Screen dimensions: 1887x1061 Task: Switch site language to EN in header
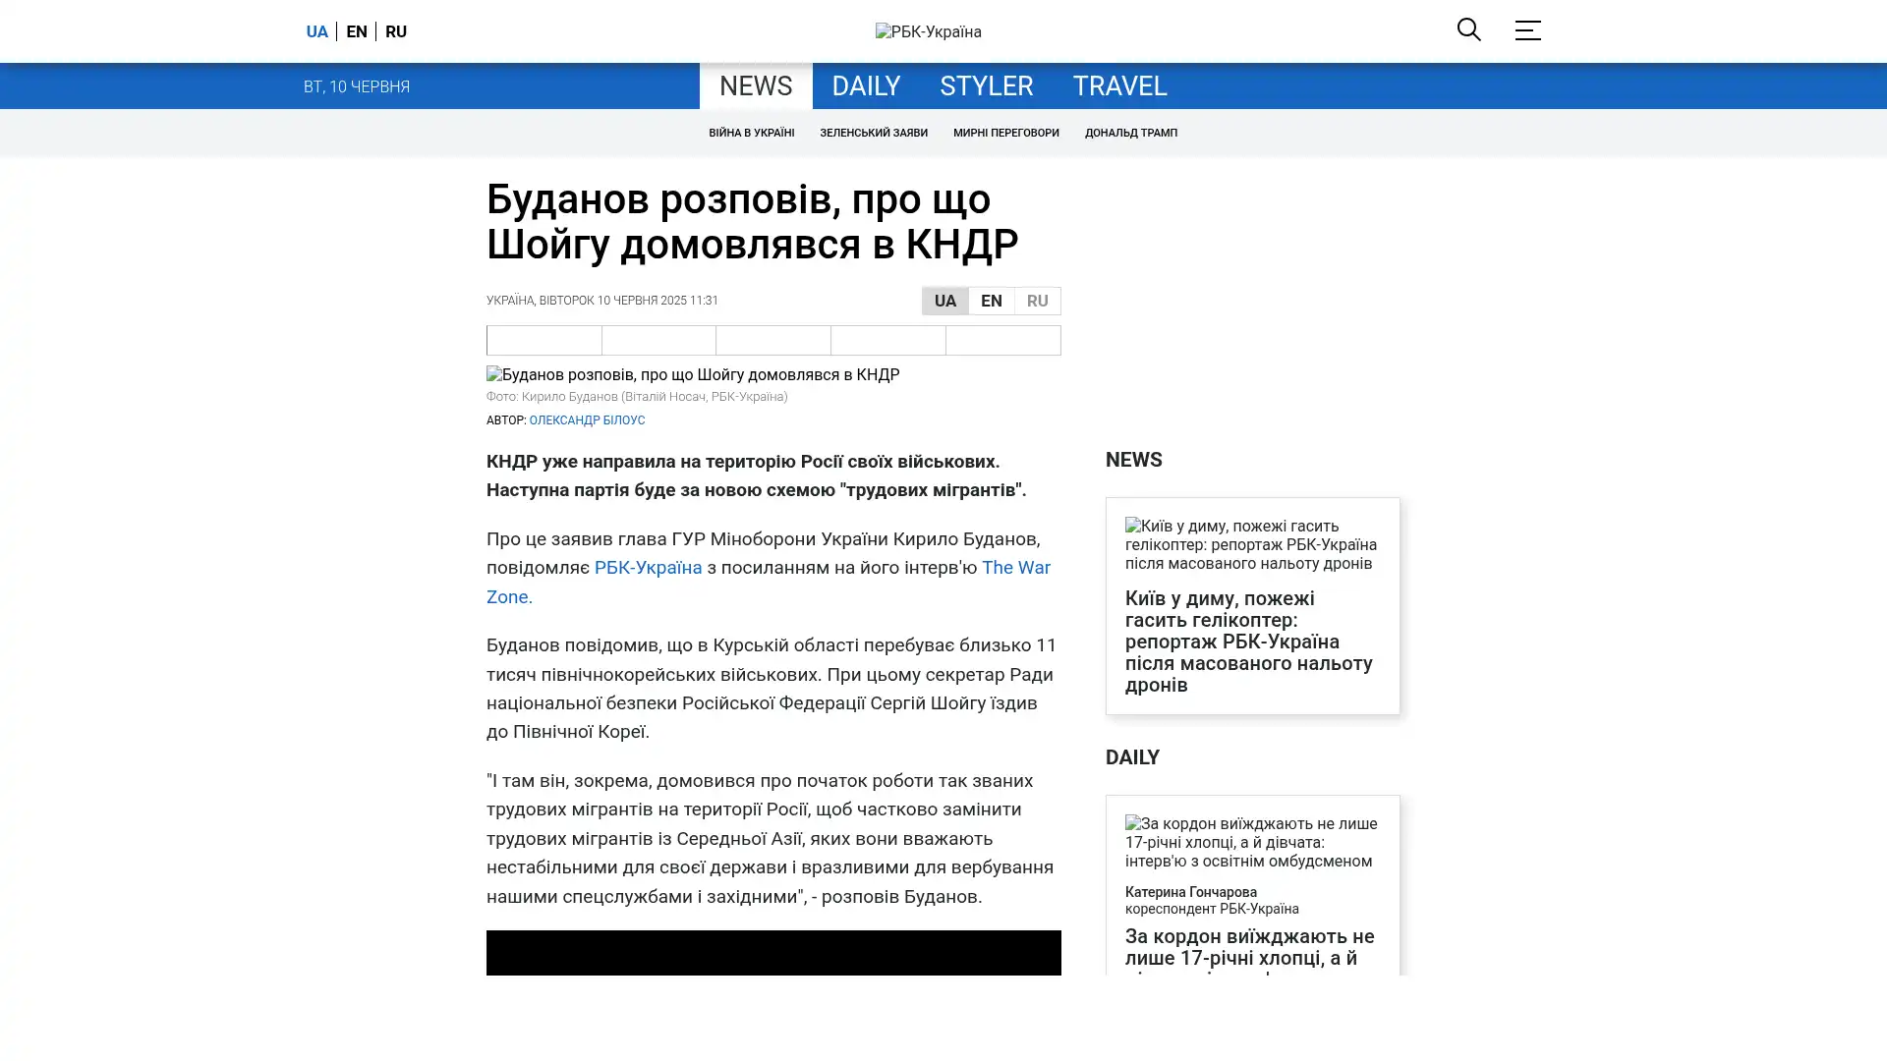tap(357, 31)
